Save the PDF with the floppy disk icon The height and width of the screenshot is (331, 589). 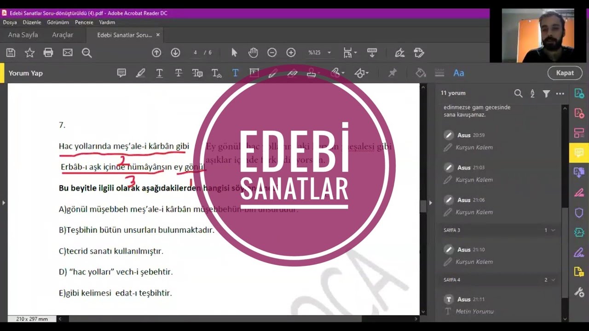[11, 53]
